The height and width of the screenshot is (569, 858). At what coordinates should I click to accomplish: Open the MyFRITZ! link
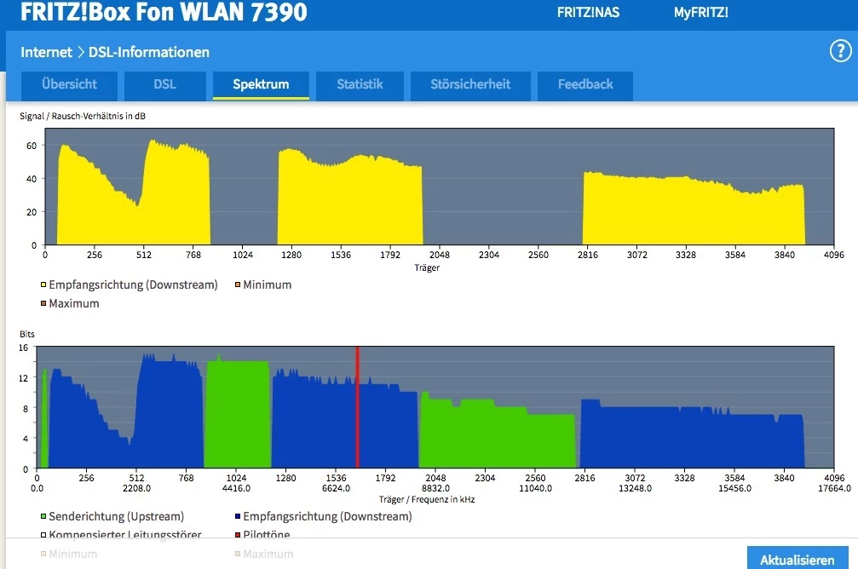click(701, 13)
